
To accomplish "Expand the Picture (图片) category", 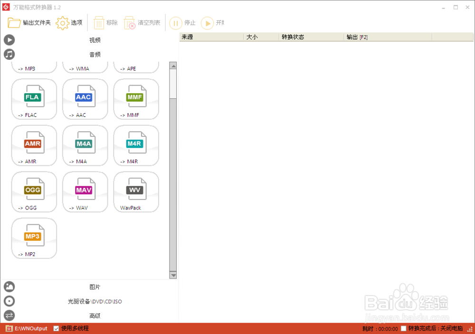I will [95, 286].
